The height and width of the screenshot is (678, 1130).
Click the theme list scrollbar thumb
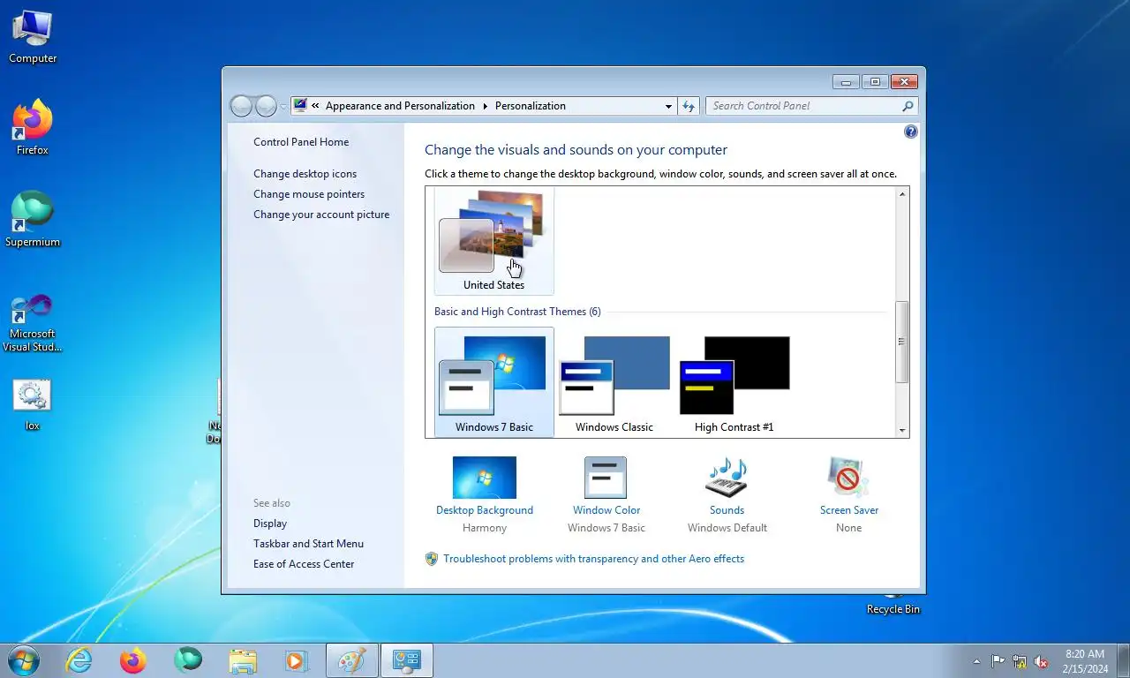[x=902, y=342]
